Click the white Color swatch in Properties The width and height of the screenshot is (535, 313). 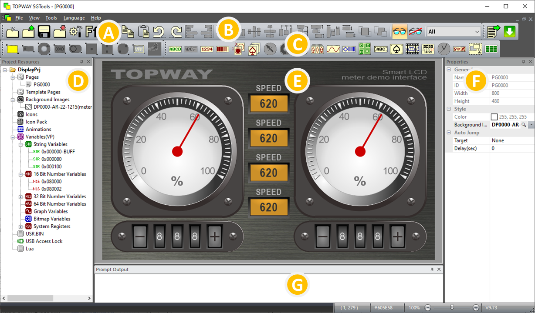(x=494, y=117)
